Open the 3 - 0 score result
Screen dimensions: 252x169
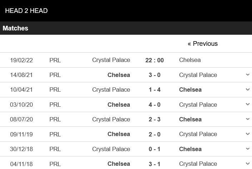point(154,75)
